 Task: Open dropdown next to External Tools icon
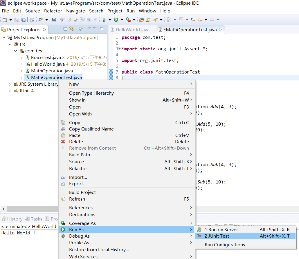click(134, 20)
